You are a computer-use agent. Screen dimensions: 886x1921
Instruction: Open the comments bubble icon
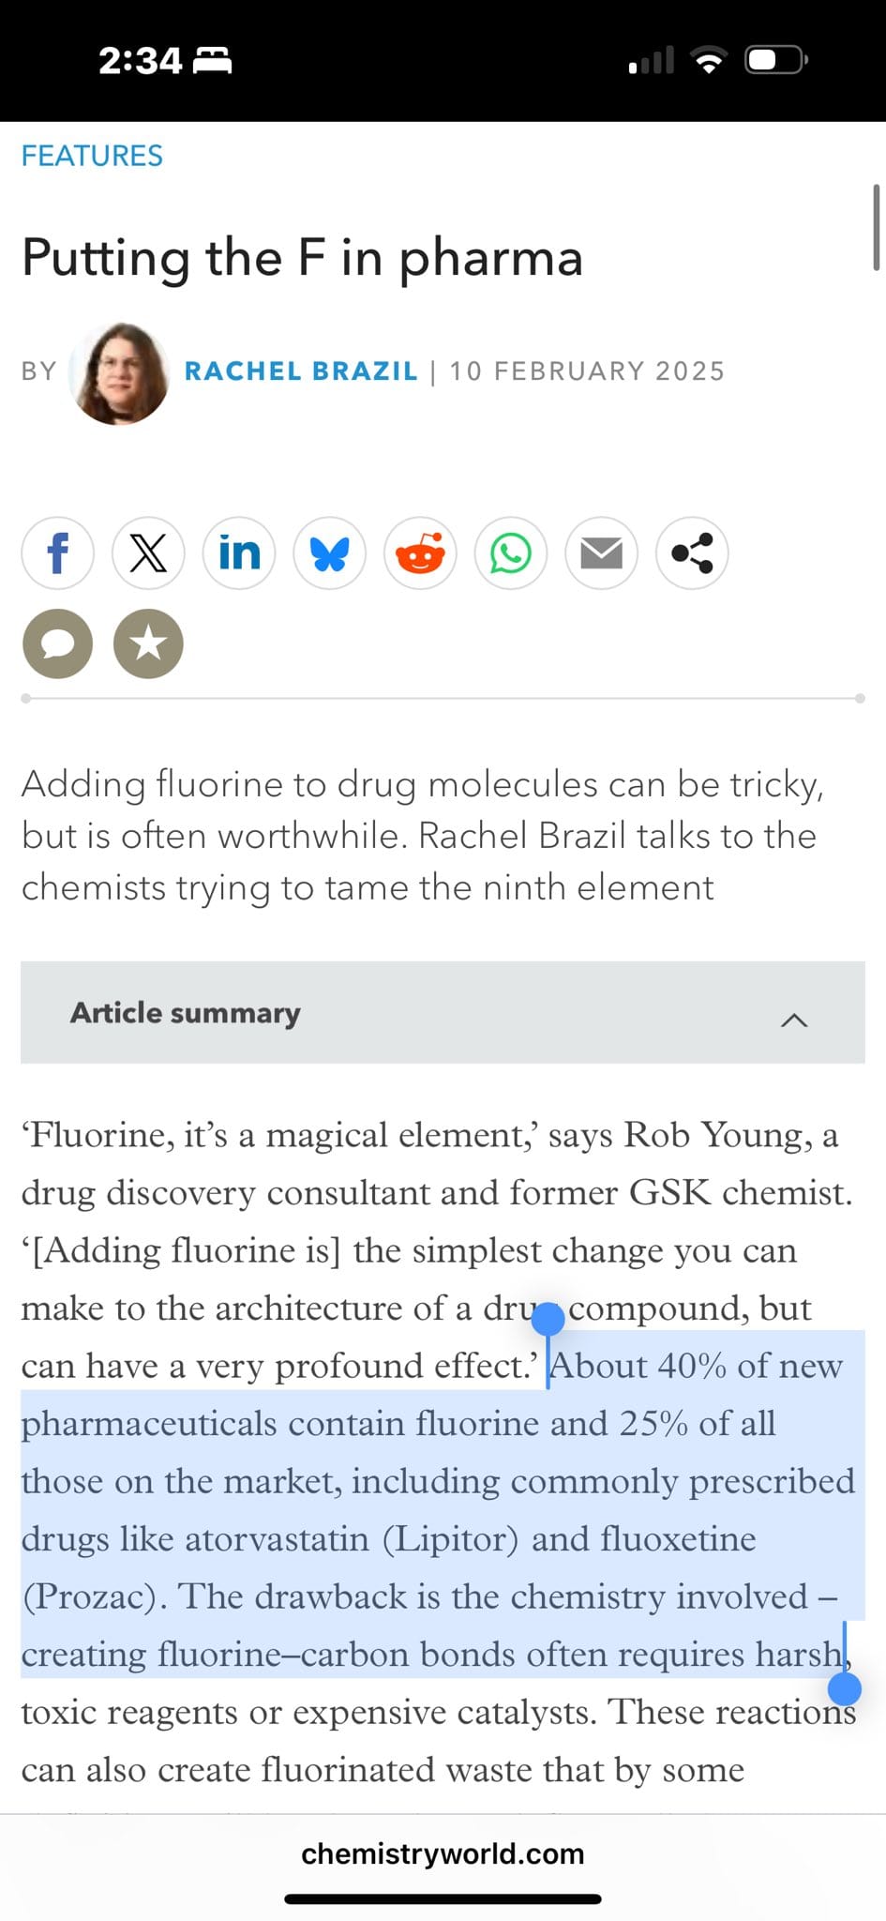click(x=57, y=643)
